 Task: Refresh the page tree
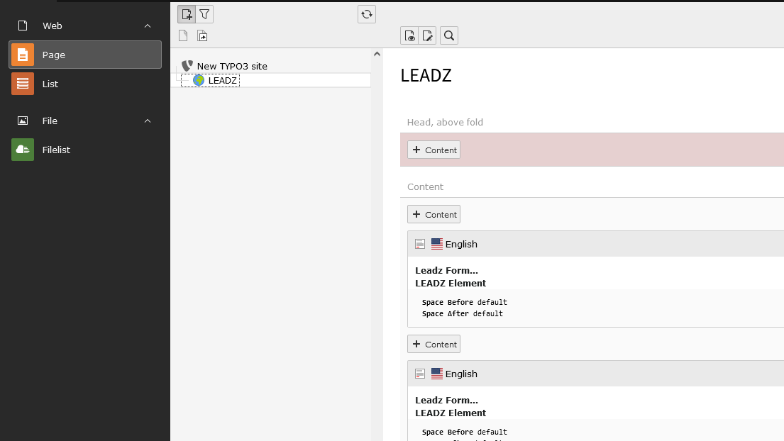[367, 14]
